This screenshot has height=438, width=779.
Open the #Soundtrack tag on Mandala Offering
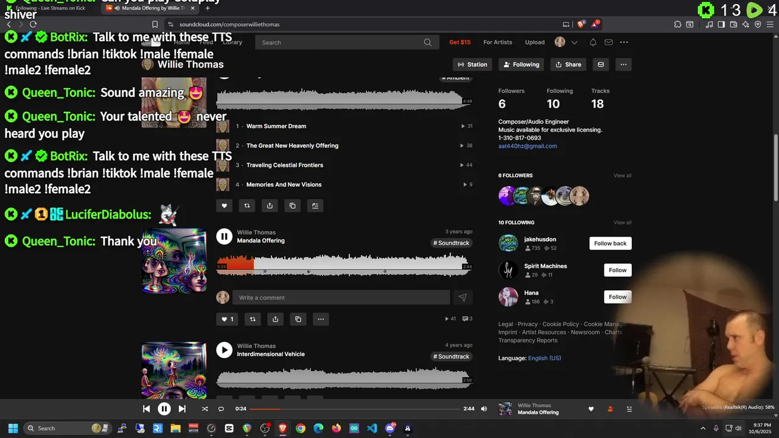click(x=451, y=243)
